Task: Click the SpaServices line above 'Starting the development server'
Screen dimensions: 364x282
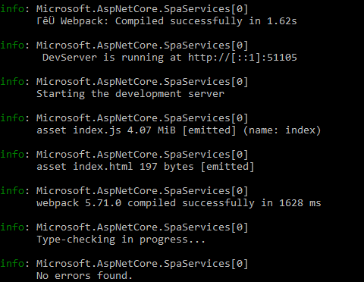Action: [x=143, y=82]
